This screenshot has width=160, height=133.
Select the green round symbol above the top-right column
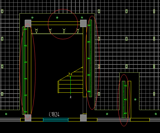(82, 18)
